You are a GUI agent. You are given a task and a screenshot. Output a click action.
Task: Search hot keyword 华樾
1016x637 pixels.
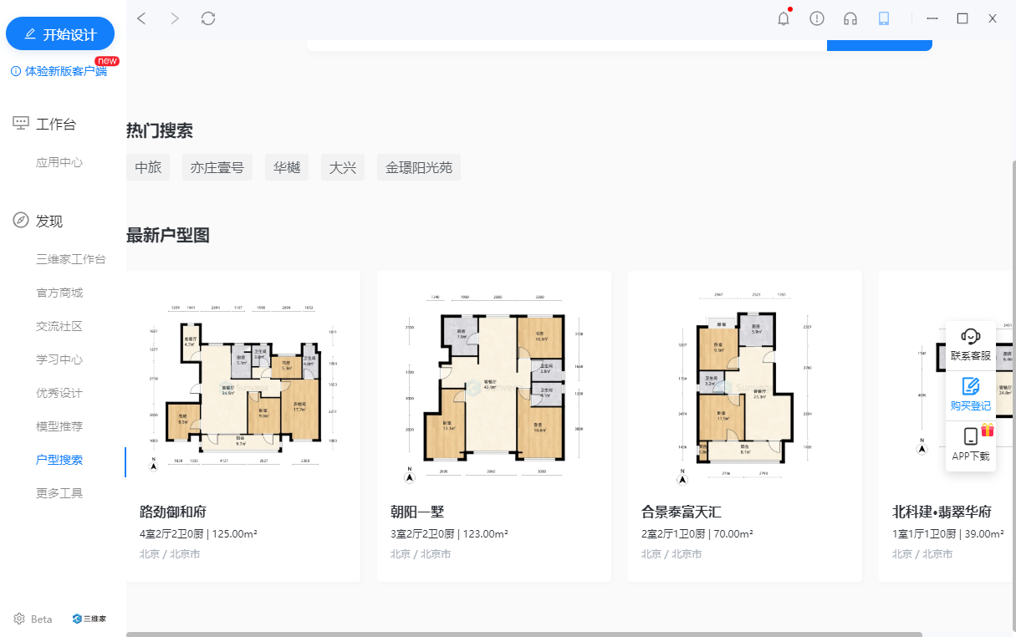[287, 167]
